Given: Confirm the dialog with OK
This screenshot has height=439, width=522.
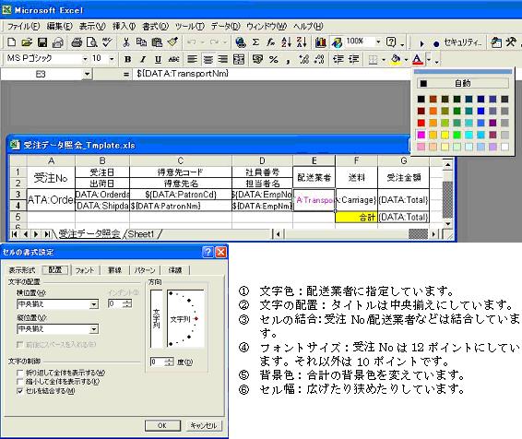Looking at the screenshot, I should 162,425.
